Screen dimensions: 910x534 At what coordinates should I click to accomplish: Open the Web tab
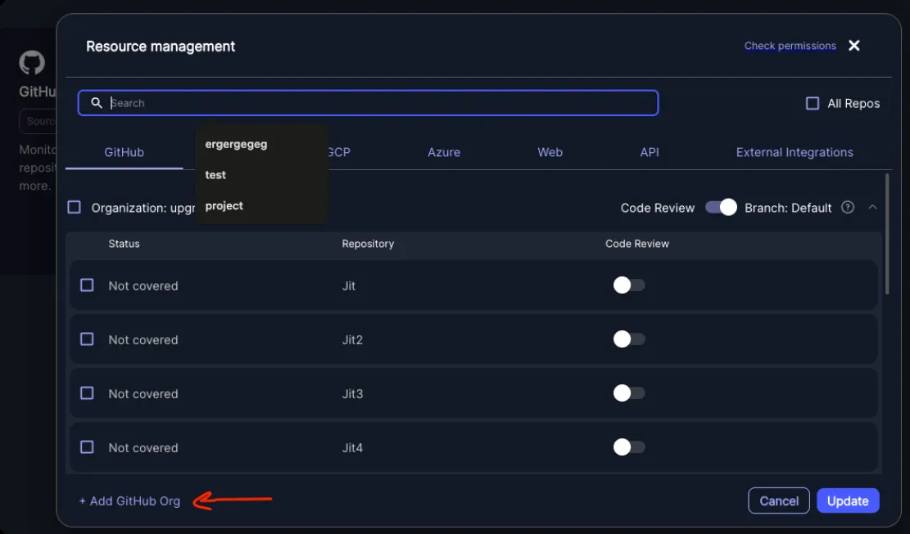pyautogui.click(x=550, y=152)
